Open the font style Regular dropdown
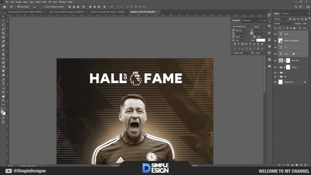The width and height of the screenshot is (311, 175). pyautogui.click(x=259, y=26)
